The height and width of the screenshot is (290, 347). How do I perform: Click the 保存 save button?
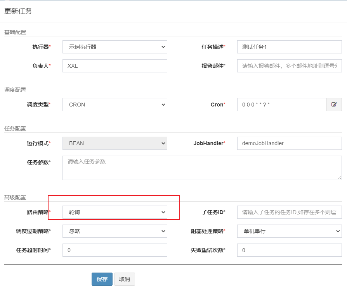coord(102,279)
